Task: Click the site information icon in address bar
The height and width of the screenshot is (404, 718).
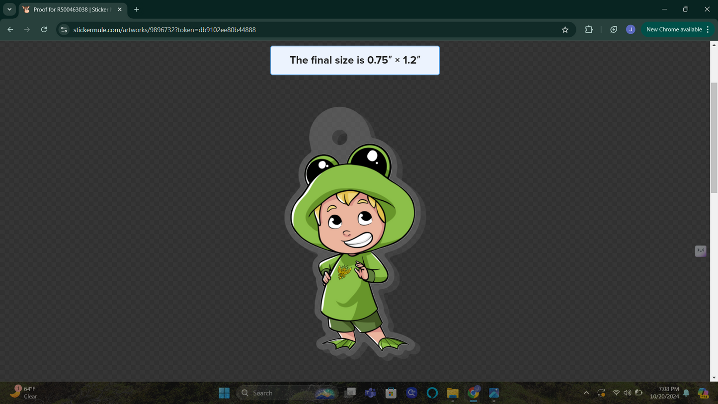Action: coord(64,29)
